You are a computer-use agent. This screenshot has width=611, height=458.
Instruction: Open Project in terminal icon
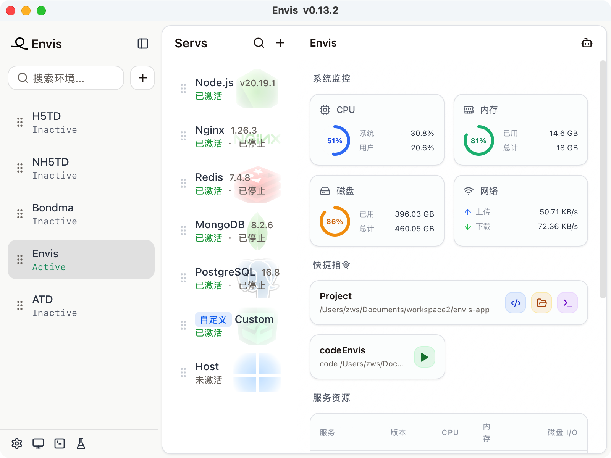click(x=567, y=303)
